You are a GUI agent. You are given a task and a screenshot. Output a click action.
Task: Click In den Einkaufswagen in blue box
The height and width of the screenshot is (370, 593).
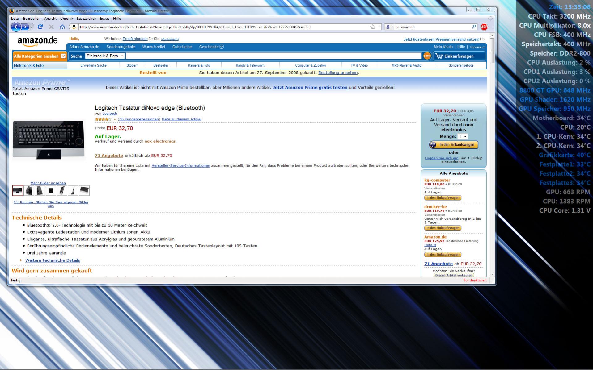[454, 145]
